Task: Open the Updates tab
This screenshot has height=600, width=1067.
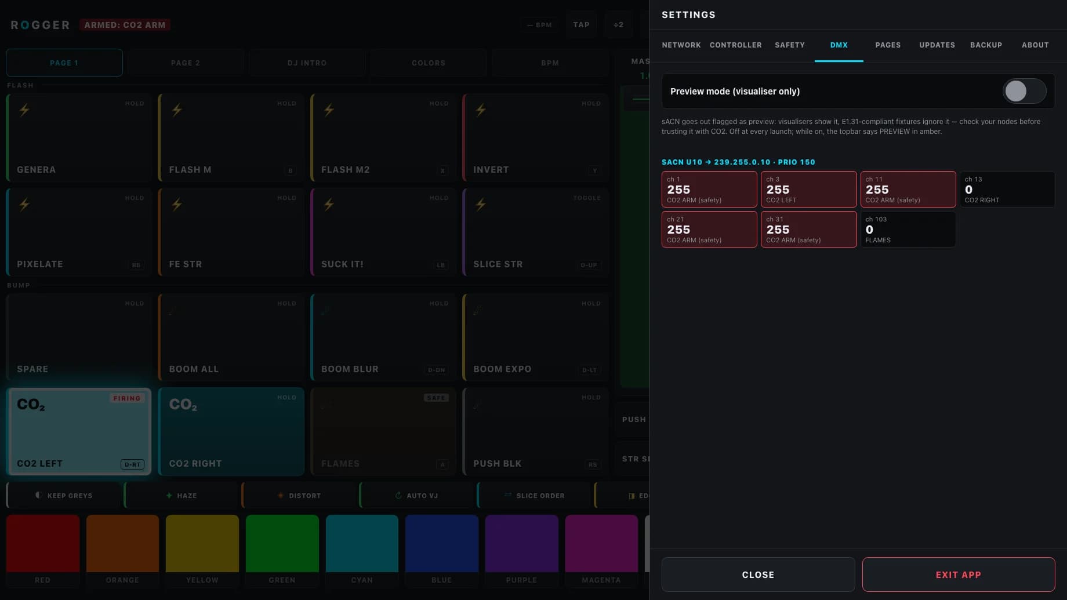Action: pyautogui.click(x=937, y=45)
